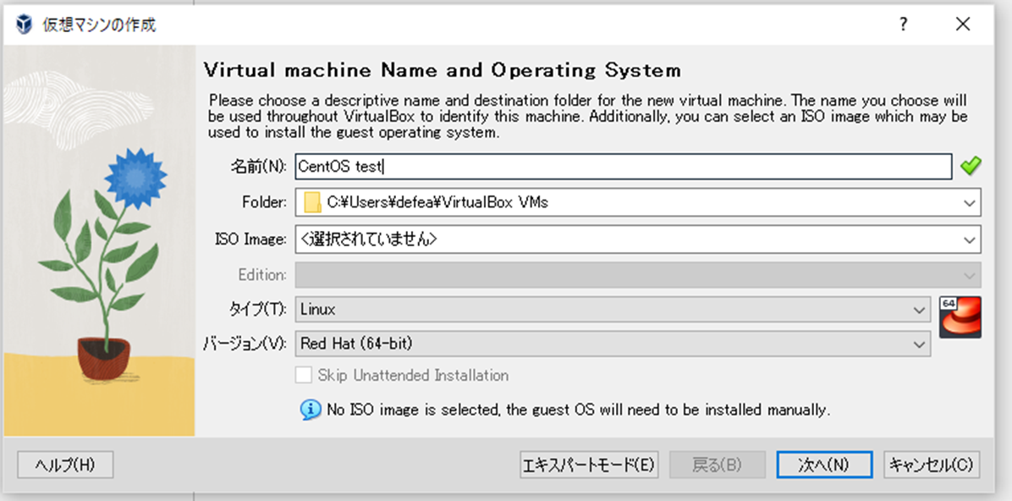1012x501 pixels.
Task: Click the question mark help icon in title bar
Action: [x=903, y=25]
